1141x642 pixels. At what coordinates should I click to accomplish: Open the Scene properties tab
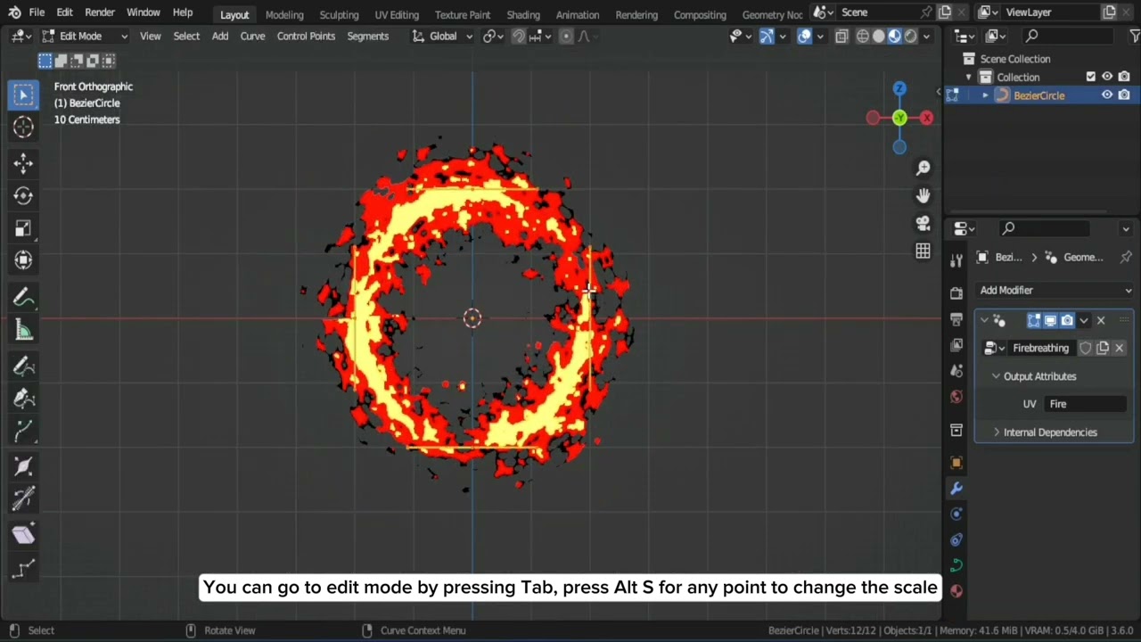(x=956, y=371)
